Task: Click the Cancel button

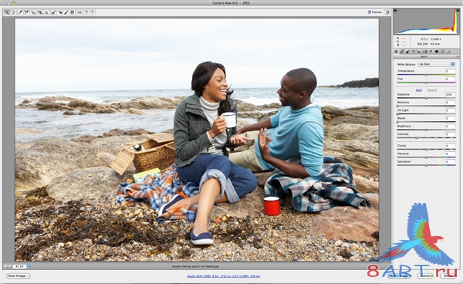Action: 425,276
